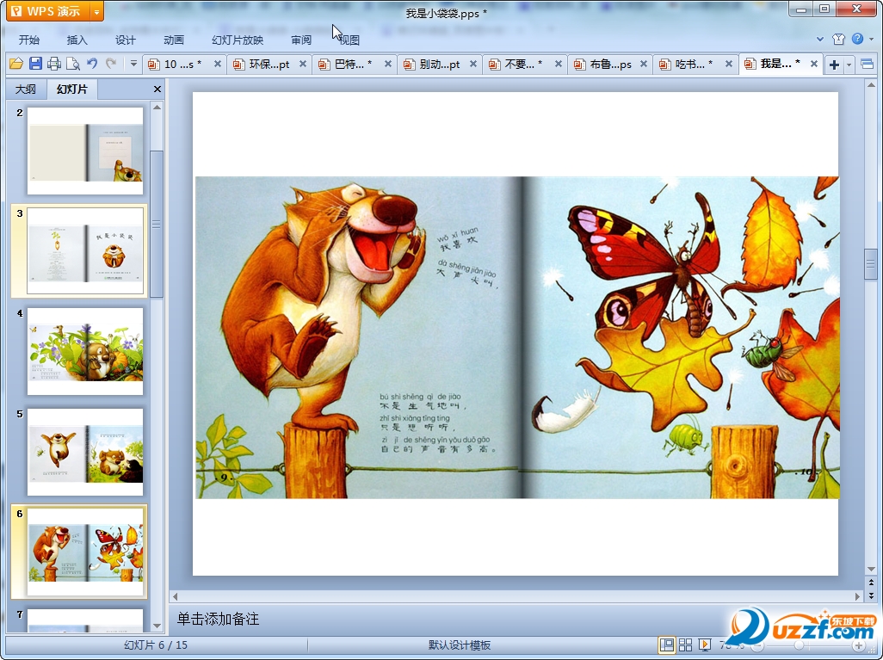883x660 pixels.
Task: Close the active '我是...' document tab
Action: pos(814,65)
